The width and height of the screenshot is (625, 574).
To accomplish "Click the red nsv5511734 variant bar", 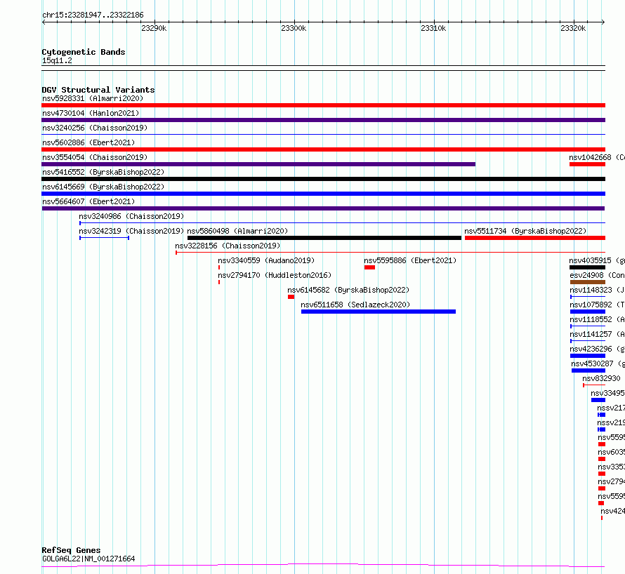I will tap(535, 238).
